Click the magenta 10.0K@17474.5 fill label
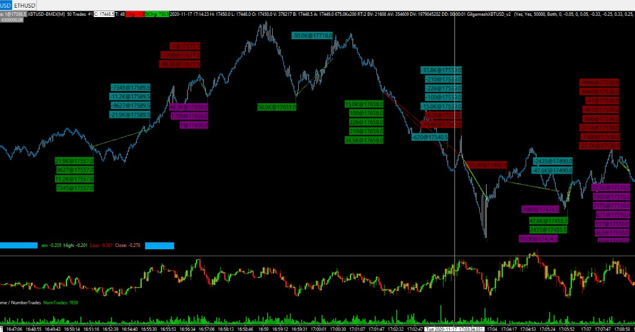The height and width of the screenshot is (332, 635). (538, 239)
